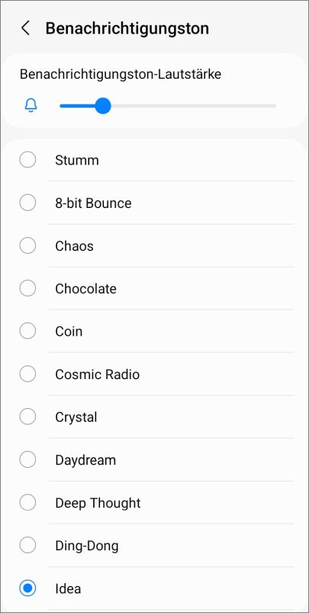Pick the Chocolate radio button
Viewport: 309px width, 613px height.
(x=27, y=288)
